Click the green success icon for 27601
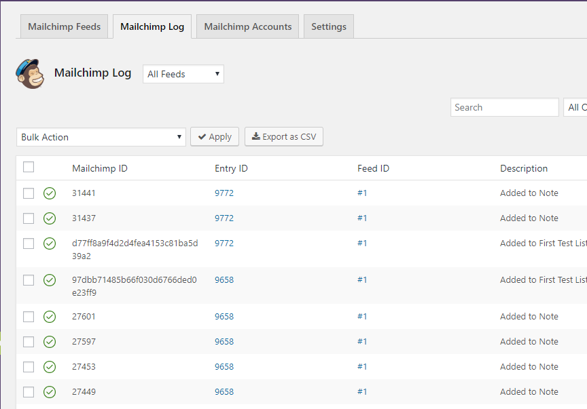Screen dimensions: 587x409 [50, 317]
